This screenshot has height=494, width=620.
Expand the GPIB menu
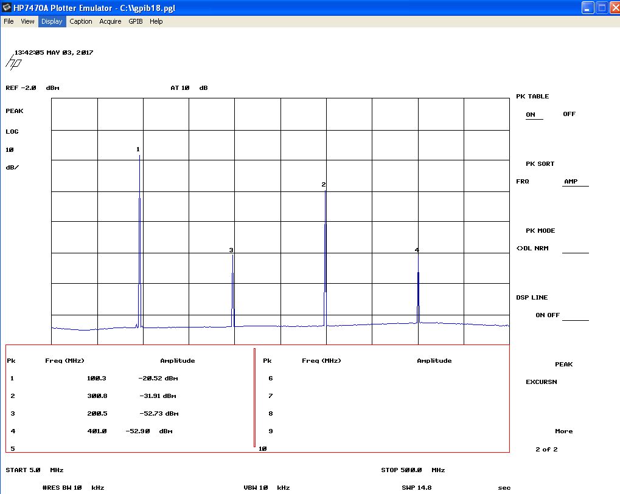pyautogui.click(x=135, y=21)
